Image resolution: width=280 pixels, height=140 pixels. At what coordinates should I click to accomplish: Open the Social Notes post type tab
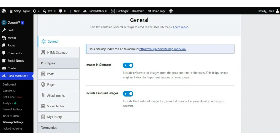59,106
